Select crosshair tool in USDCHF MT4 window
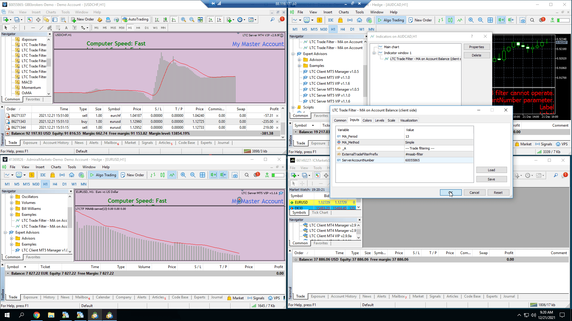 click(x=15, y=28)
